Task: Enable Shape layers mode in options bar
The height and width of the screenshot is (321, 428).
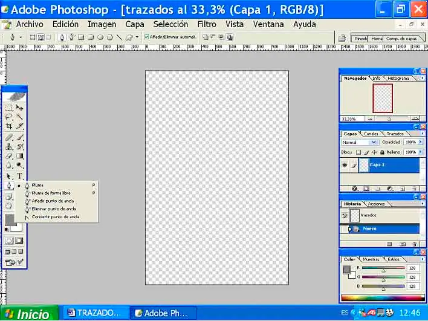Action: coord(33,37)
